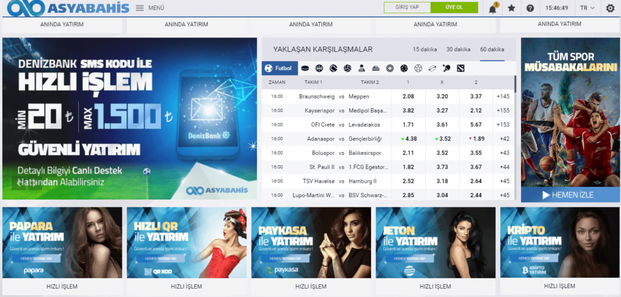Open the hamburger MENÜ
Screen dimensions: 621x297
150,8
